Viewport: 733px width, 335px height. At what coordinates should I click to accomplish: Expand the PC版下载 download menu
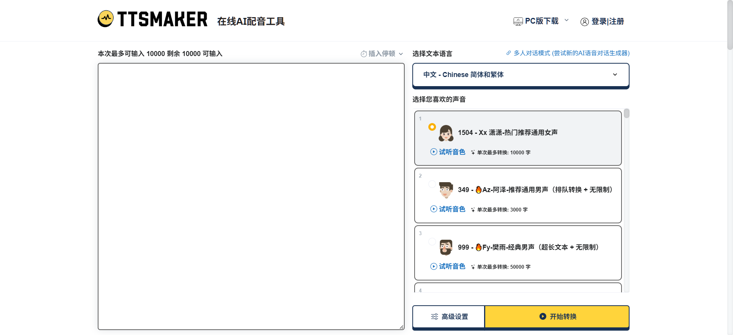coord(541,21)
